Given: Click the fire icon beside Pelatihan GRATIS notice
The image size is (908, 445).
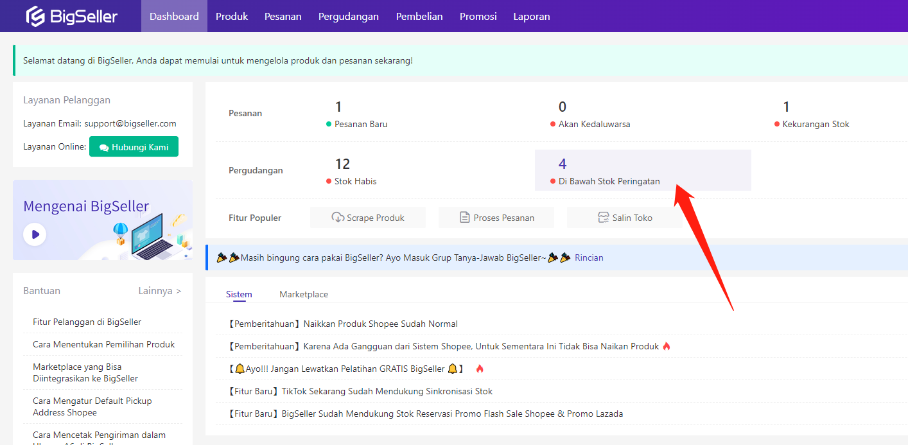Looking at the screenshot, I should [x=480, y=369].
